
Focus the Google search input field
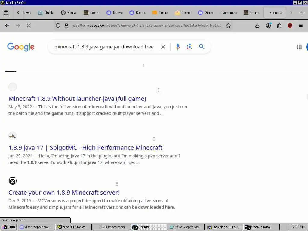(104, 47)
